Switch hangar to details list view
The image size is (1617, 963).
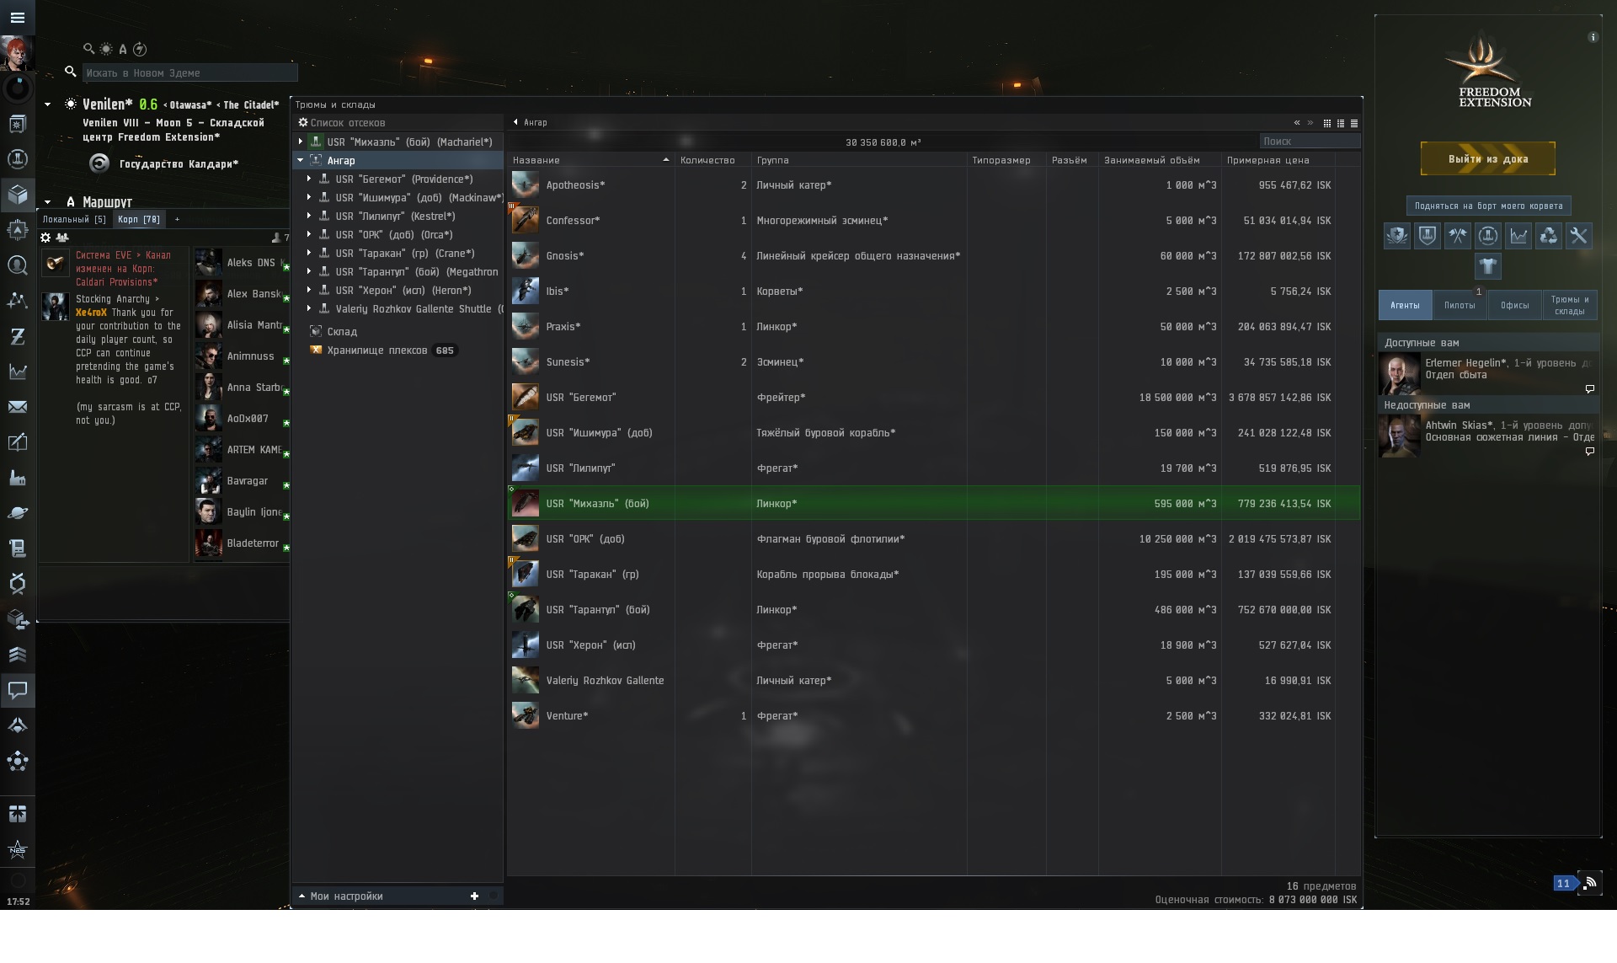click(1341, 123)
